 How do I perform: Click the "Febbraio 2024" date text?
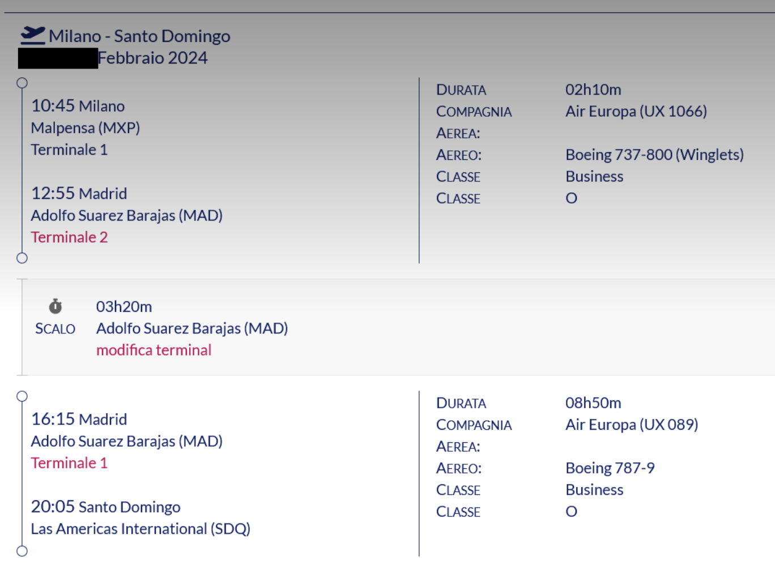coord(153,58)
